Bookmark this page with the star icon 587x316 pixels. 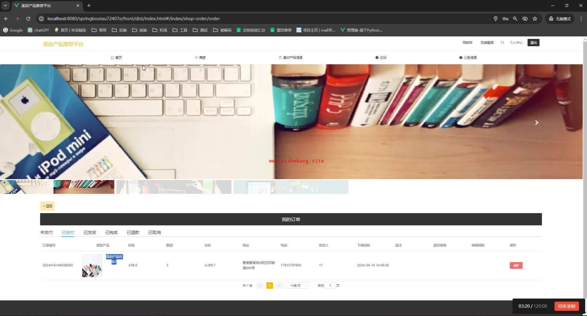pyautogui.click(x=535, y=19)
